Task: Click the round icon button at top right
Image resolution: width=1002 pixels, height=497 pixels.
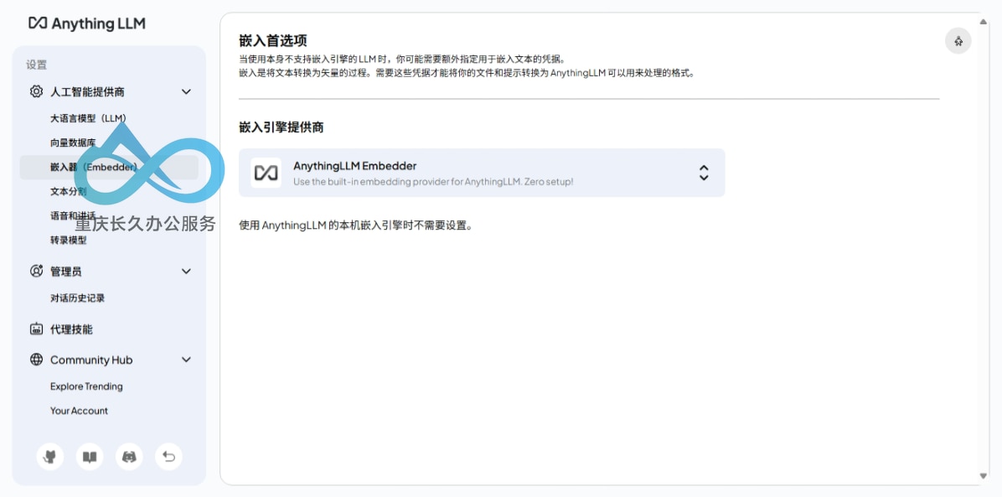Action: point(958,41)
